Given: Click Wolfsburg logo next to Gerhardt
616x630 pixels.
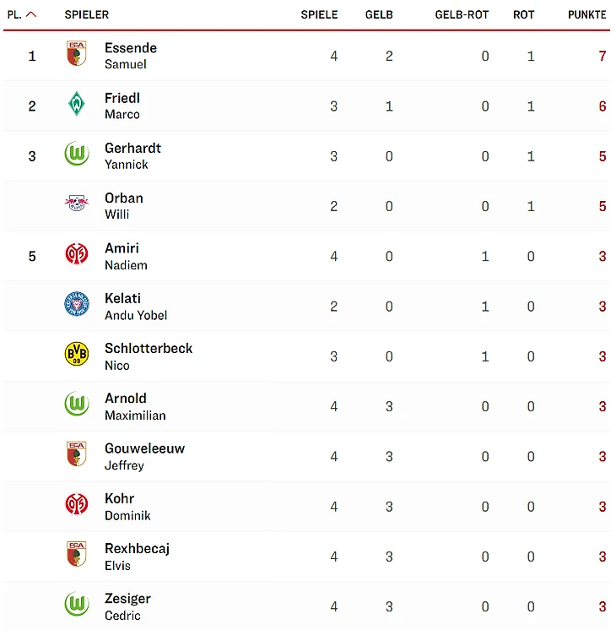Looking at the screenshot, I should tap(77, 155).
